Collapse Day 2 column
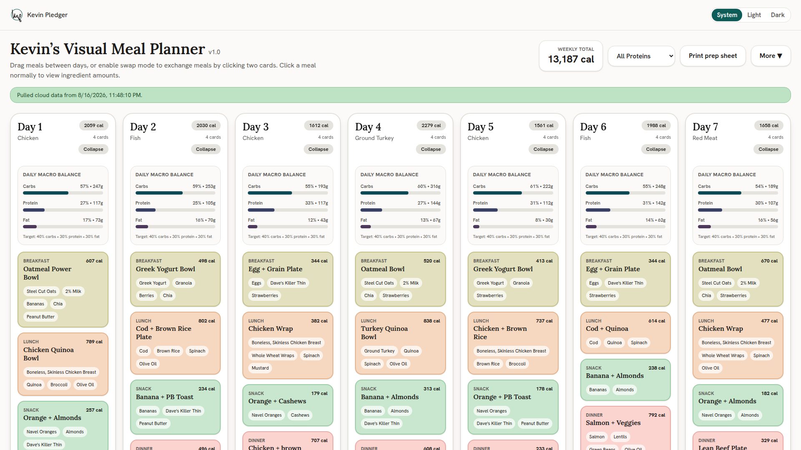This screenshot has width=801, height=450. tap(206, 149)
